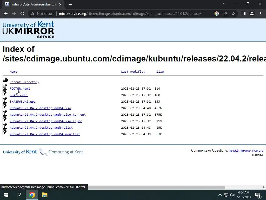
Task: Select the Index of /sites browser tab
Action: tap(33, 4)
